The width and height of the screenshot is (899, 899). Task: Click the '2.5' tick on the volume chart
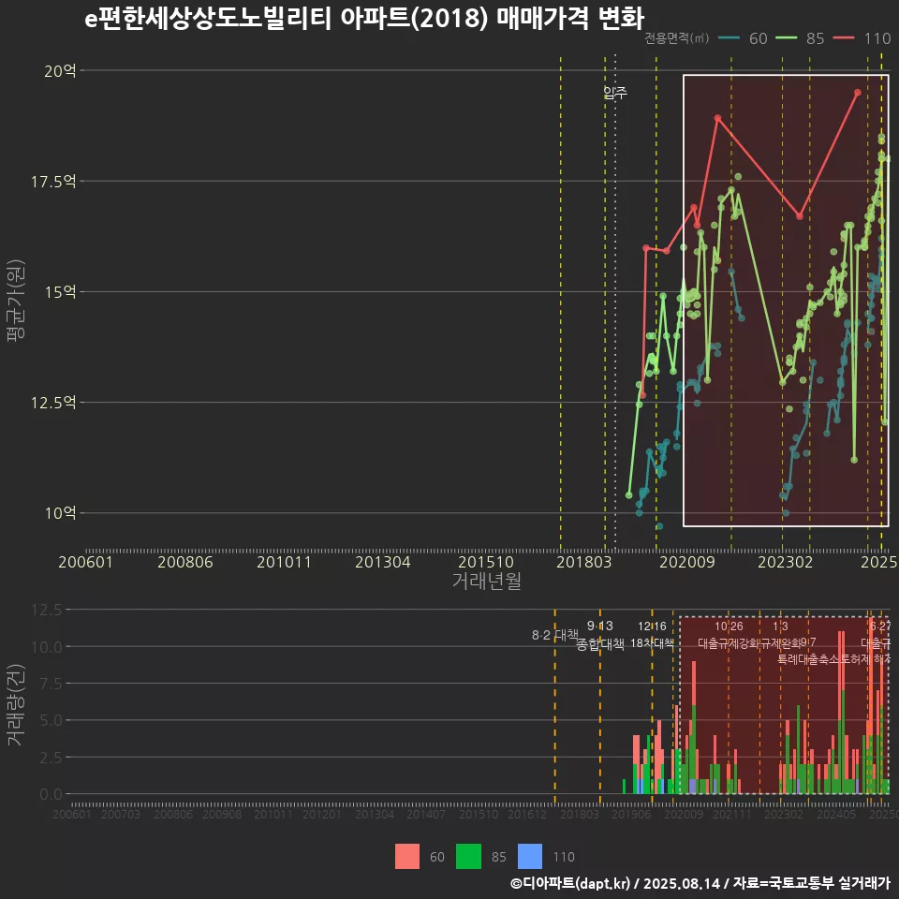tap(51, 758)
